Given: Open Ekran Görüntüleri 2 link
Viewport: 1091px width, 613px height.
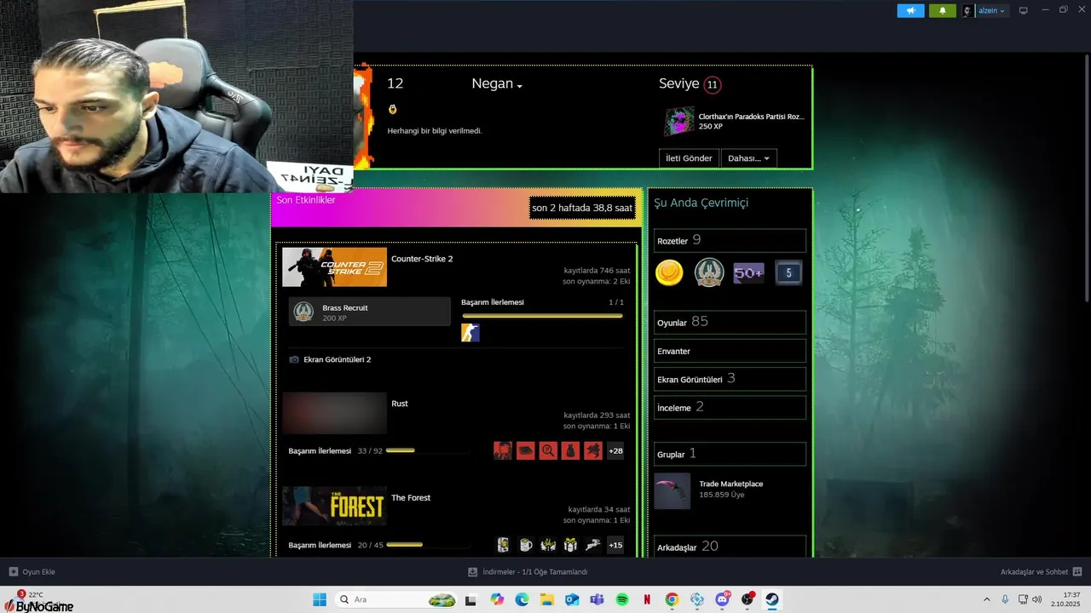Looking at the screenshot, I should pyautogui.click(x=337, y=360).
